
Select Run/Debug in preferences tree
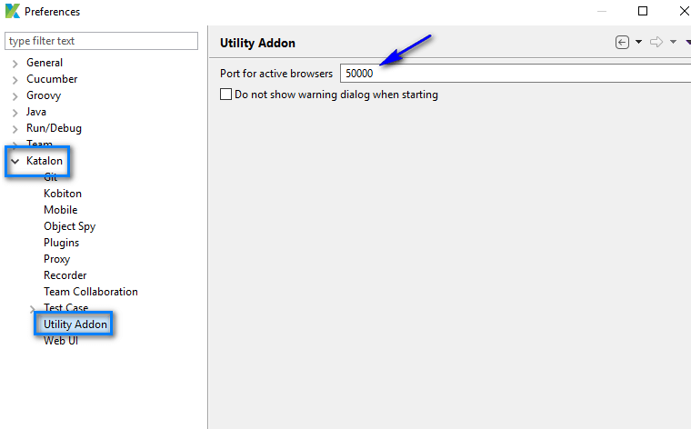click(54, 128)
